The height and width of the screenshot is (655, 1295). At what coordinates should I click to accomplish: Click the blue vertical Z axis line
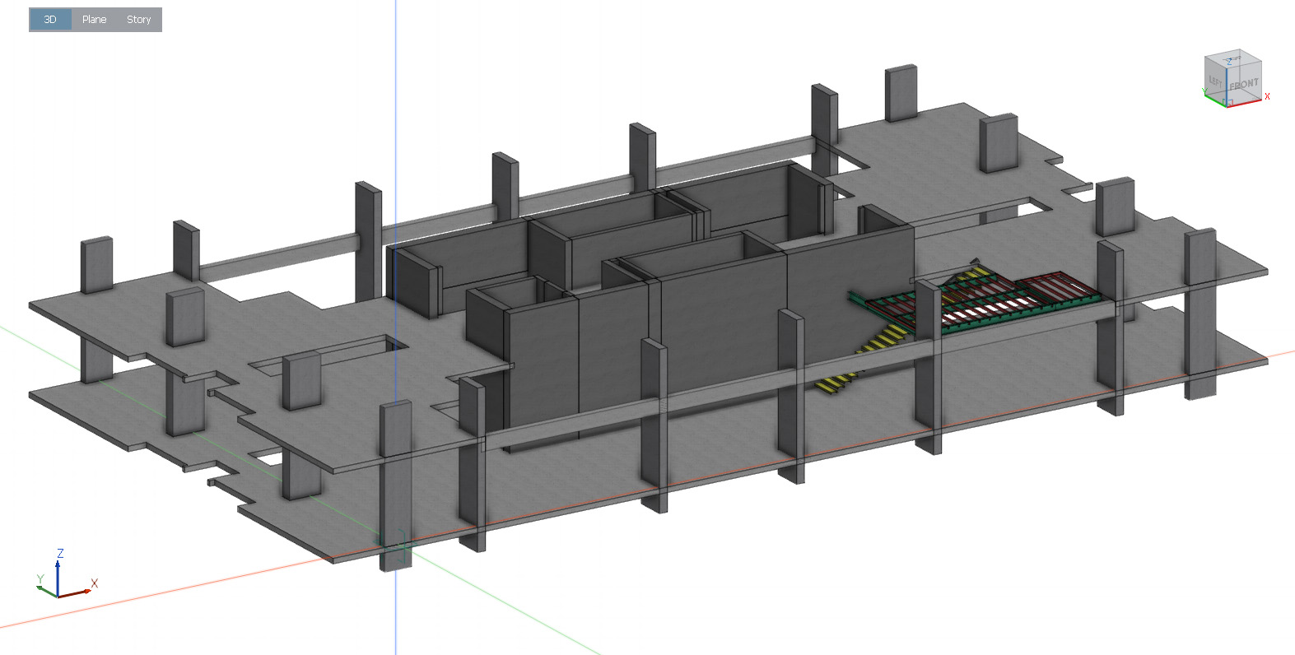[395, 99]
